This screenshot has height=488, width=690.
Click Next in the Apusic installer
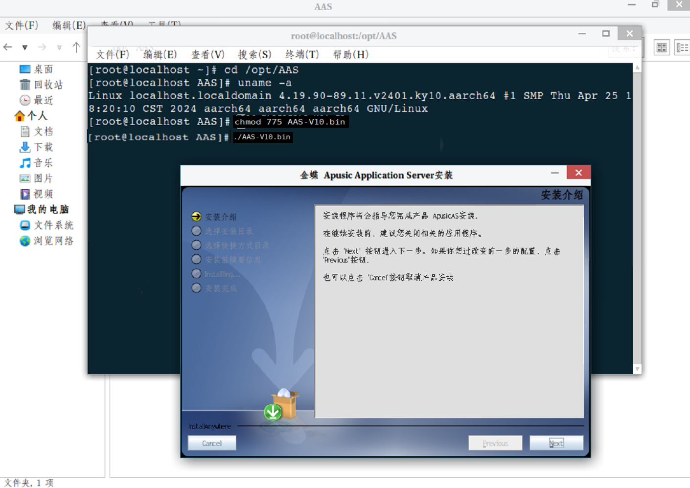click(x=556, y=443)
